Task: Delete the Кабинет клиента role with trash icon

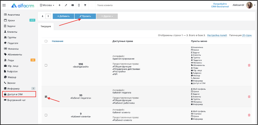Action: [x=249, y=115]
